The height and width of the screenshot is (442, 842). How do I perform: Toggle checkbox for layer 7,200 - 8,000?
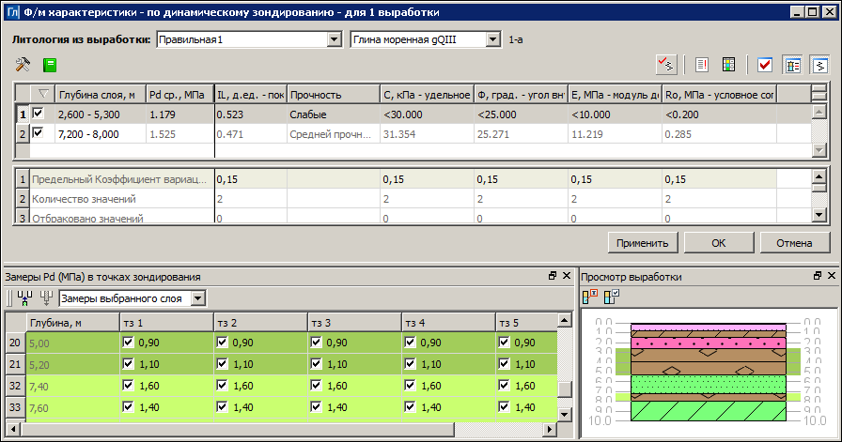tap(38, 132)
